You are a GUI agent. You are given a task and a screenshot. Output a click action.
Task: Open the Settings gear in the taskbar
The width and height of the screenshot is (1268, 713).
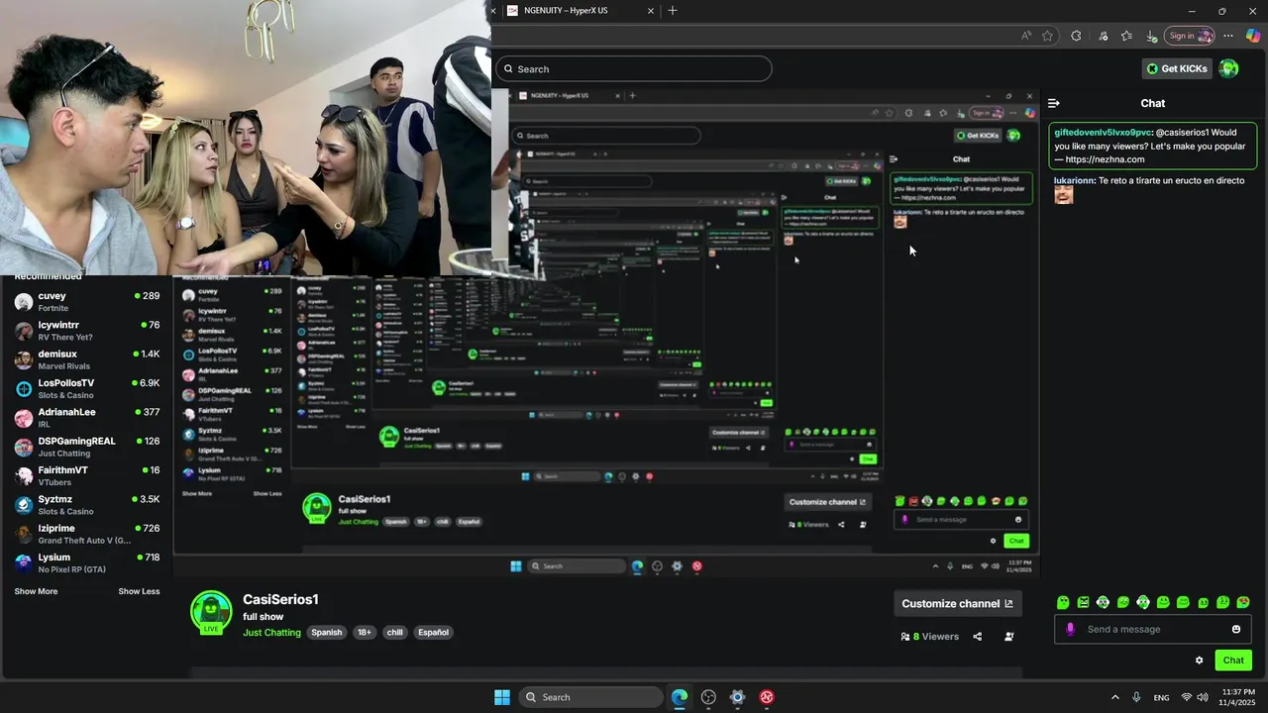tap(737, 697)
